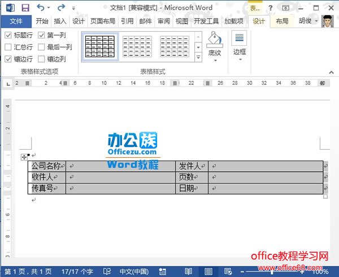Screen dimensions: 339x277
Task: Uncheck the 镶边行 checkbox
Action: point(8,59)
